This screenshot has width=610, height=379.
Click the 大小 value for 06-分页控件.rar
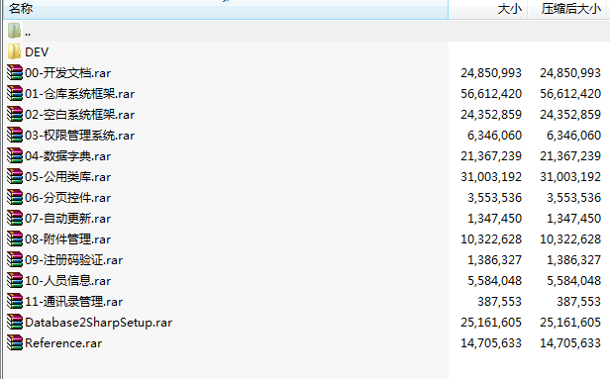(x=494, y=198)
